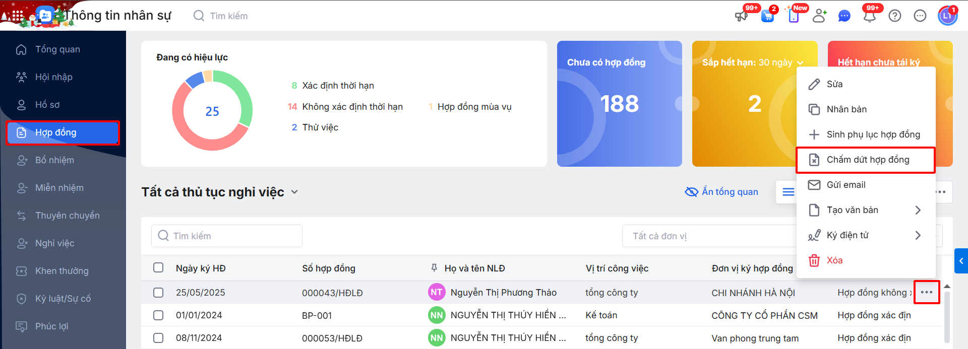Click the megaphone announcements icon
The height and width of the screenshot is (349, 968).
[741, 16]
